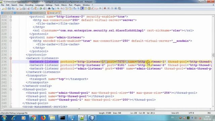Click the Paste toolbar icon
The image size is (215, 121).
click(36, 8)
